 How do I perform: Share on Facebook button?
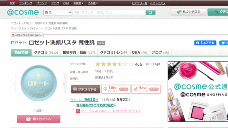pos(205,43)
